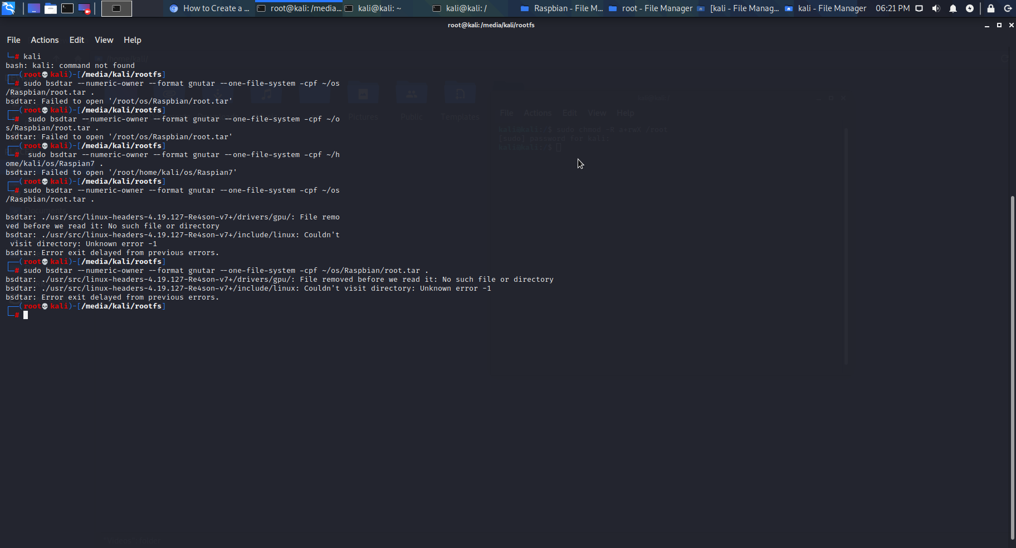This screenshot has width=1016, height=548.
Task: Open the Help menu
Action: [131, 40]
